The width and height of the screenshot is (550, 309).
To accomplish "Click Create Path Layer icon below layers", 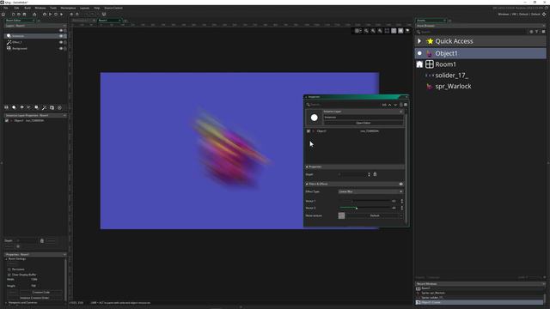I will coord(28,107).
